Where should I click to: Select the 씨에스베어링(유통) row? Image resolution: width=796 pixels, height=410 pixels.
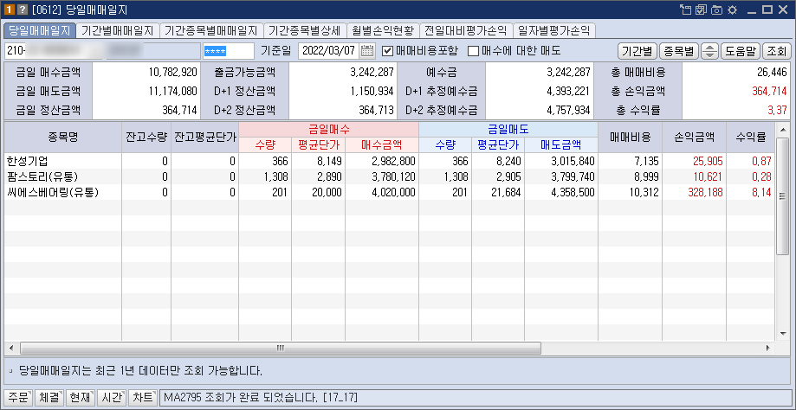click(390, 193)
